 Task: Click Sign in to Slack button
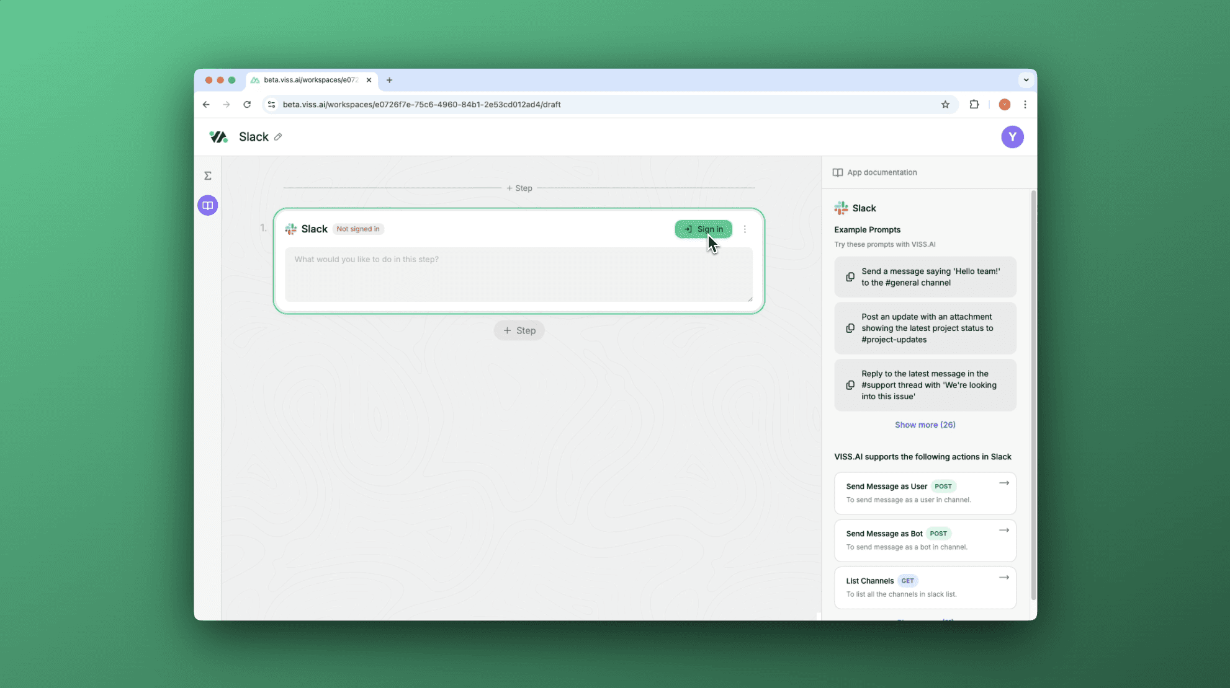pos(704,229)
